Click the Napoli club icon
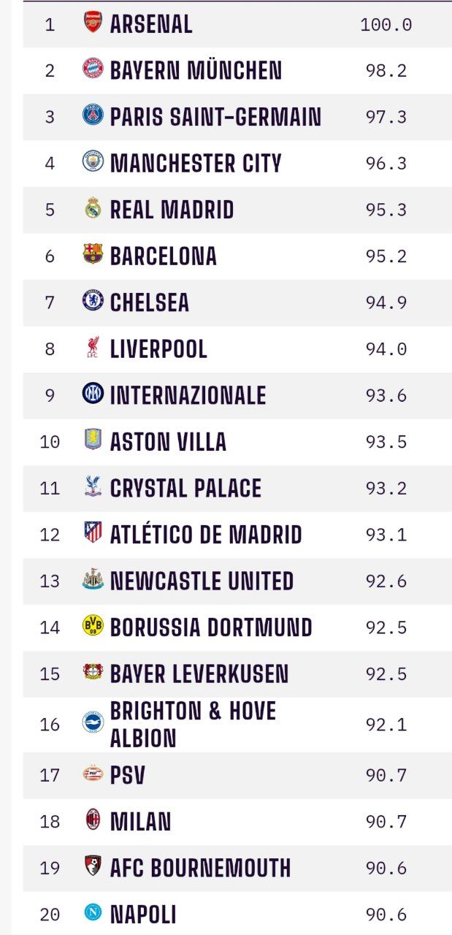The image size is (452, 935). pos(93,912)
